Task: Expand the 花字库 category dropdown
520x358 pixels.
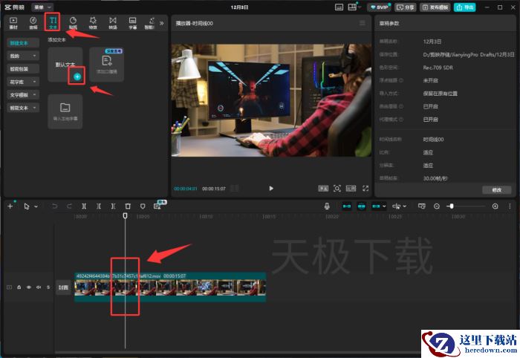Action: click(x=23, y=82)
